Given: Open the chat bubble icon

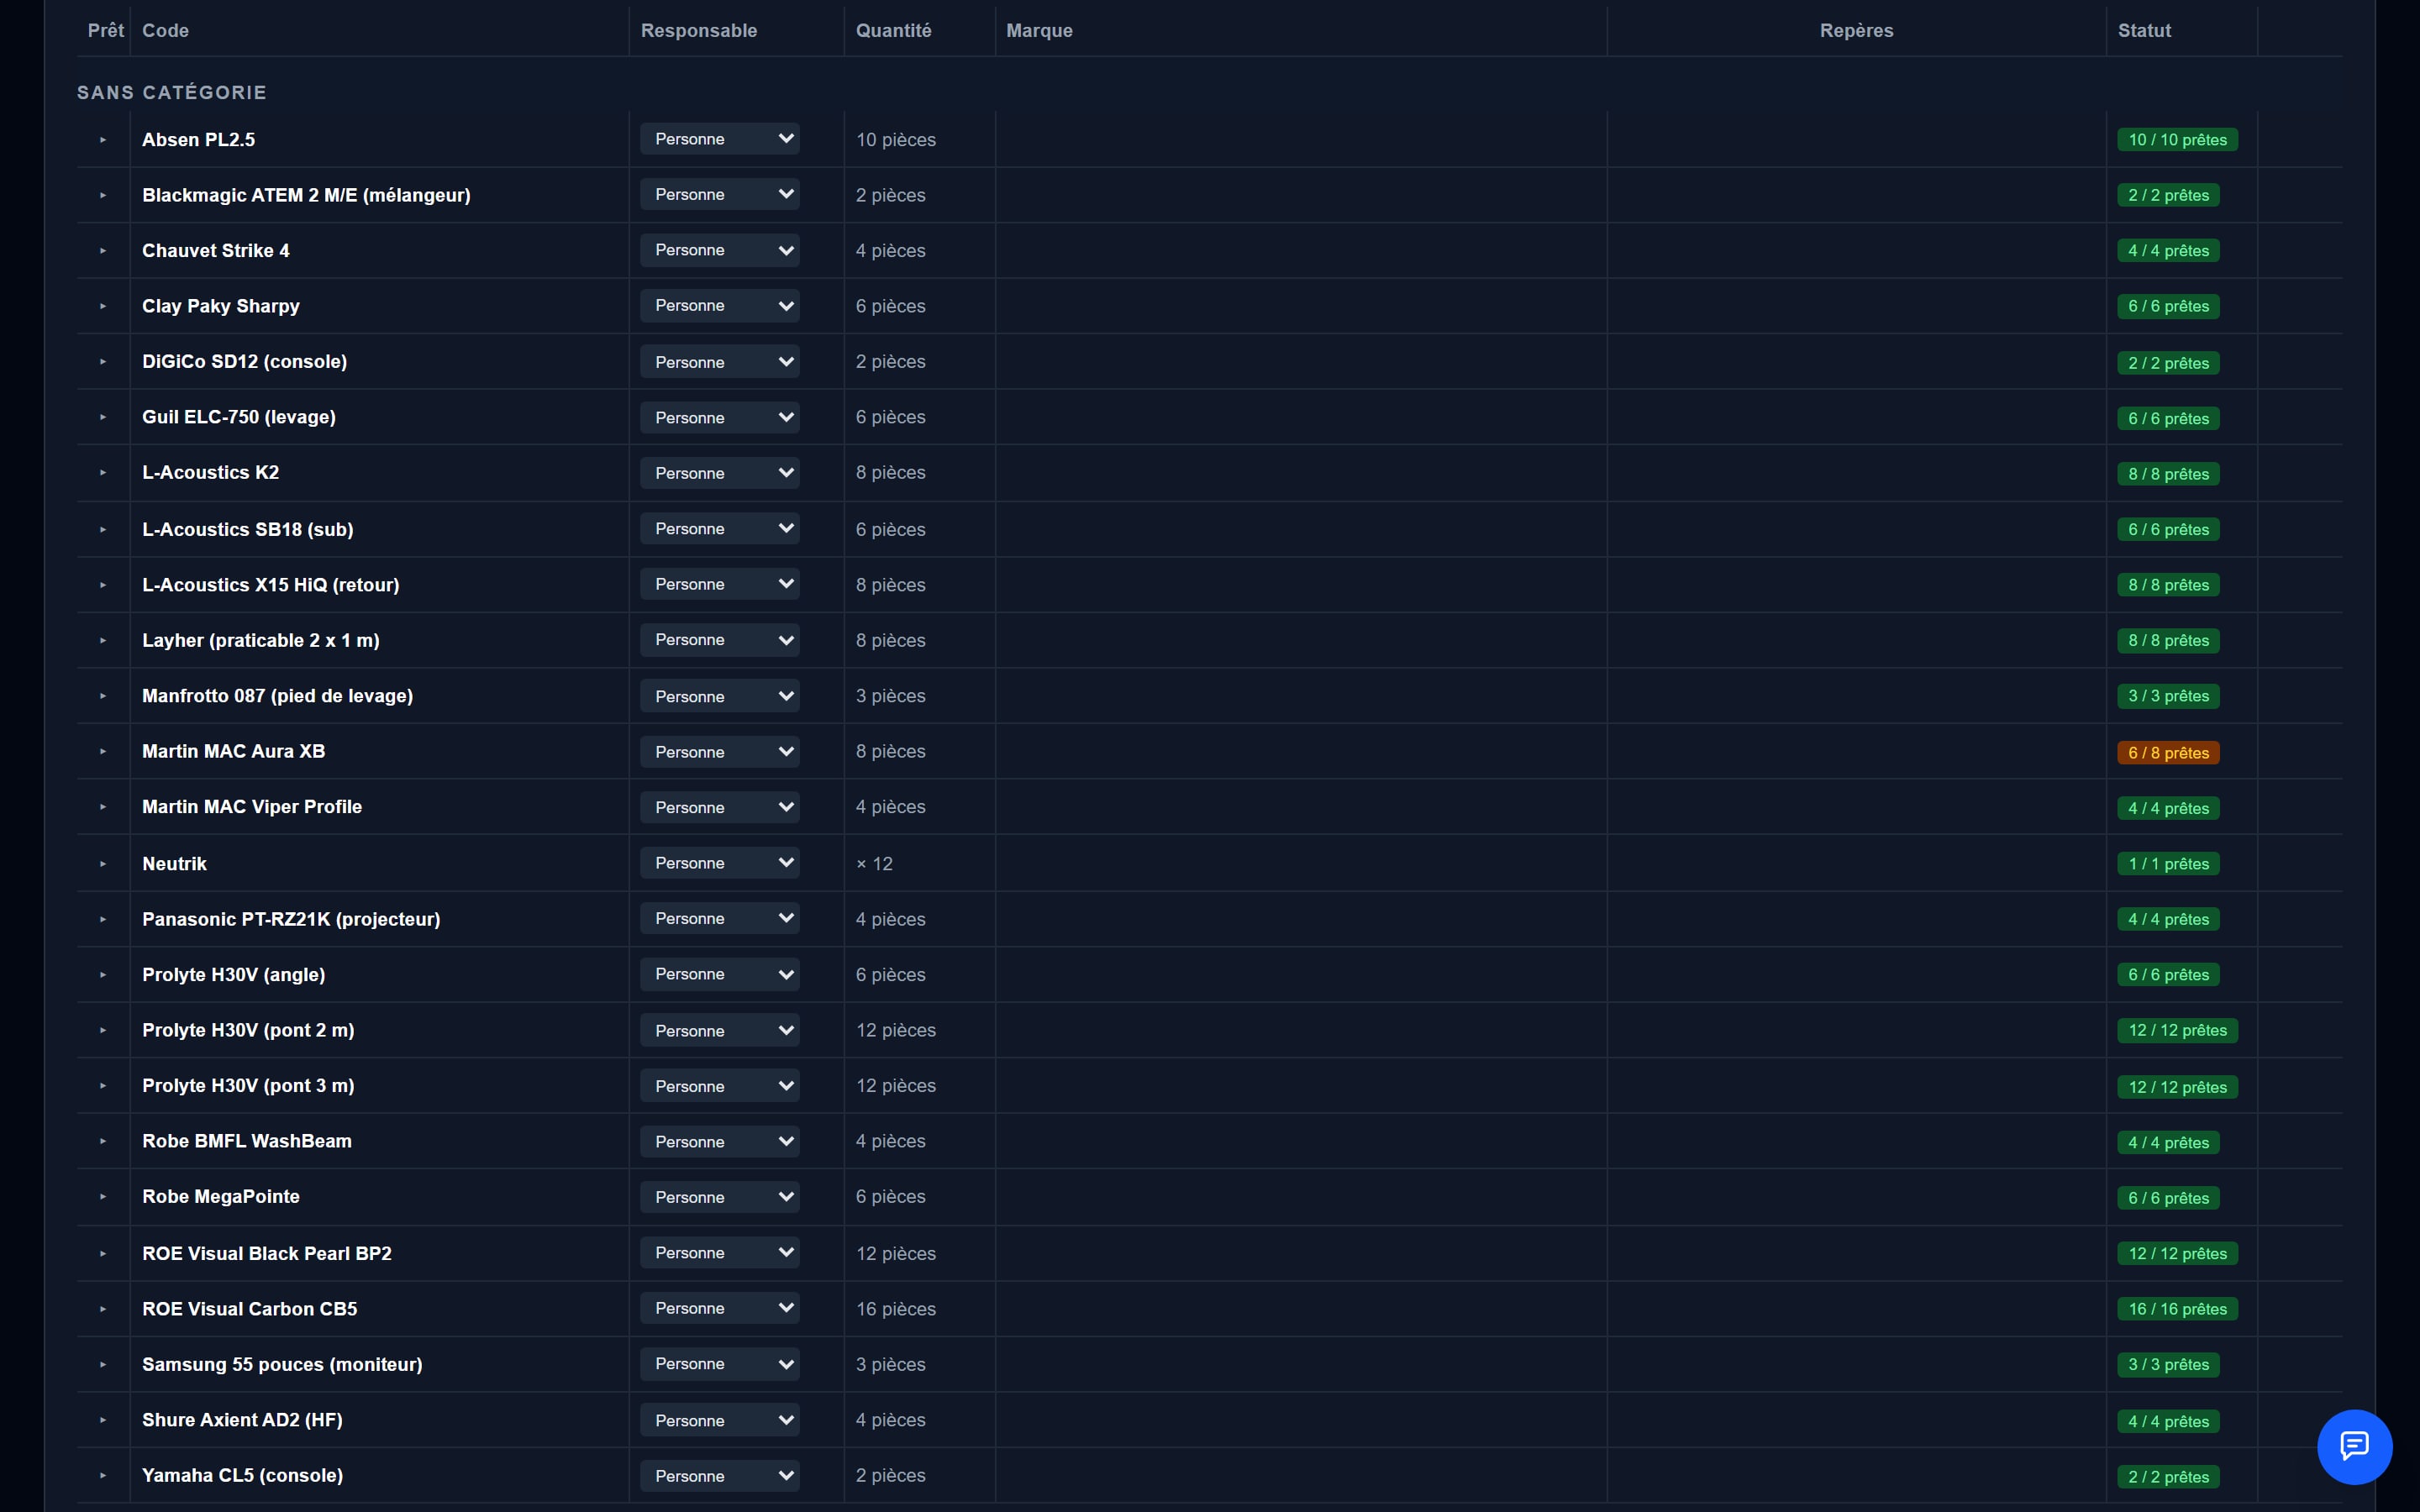Looking at the screenshot, I should coord(2354,1446).
